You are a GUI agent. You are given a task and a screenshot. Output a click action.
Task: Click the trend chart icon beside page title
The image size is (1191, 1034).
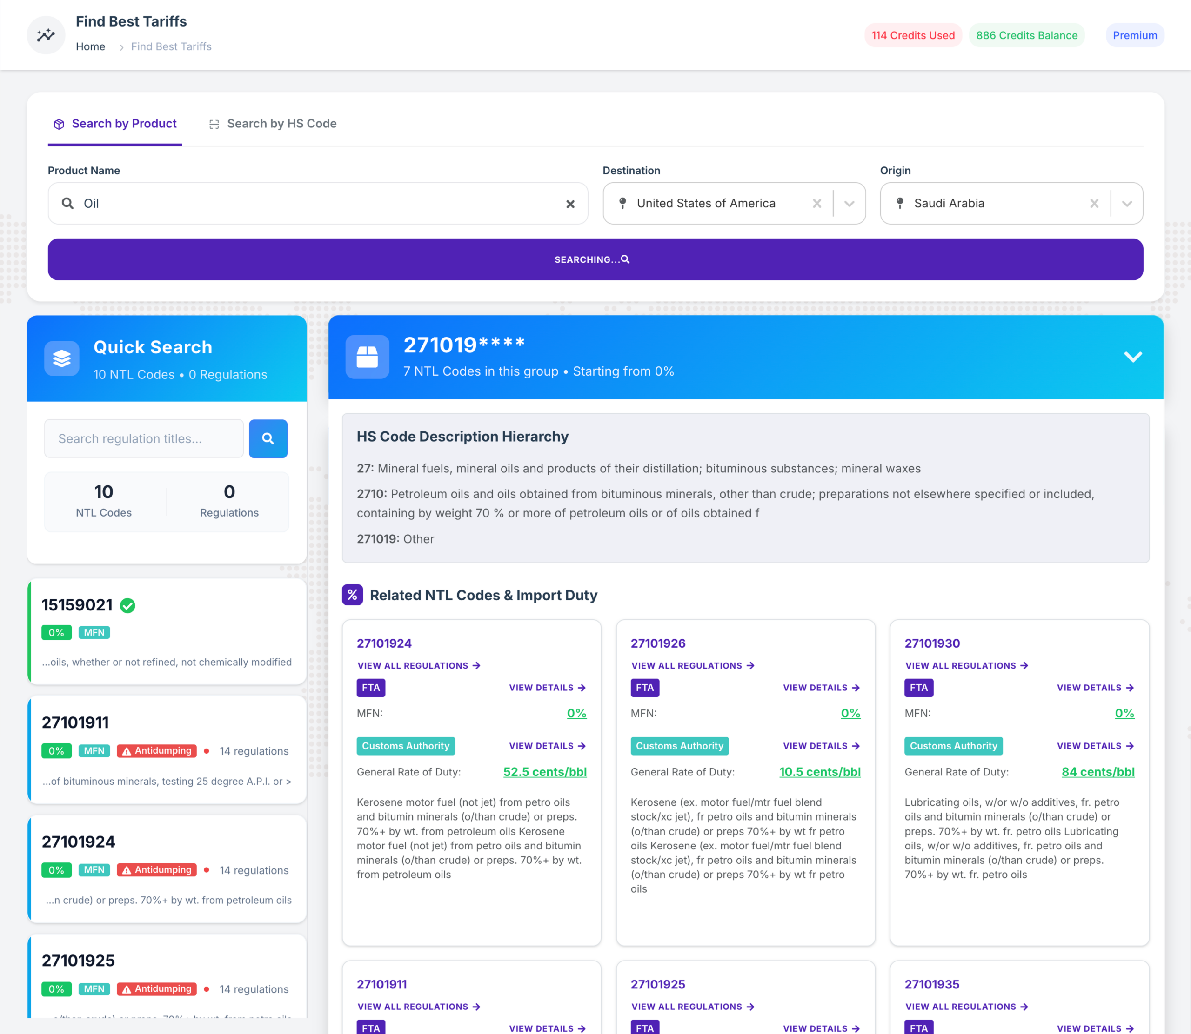pos(46,35)
